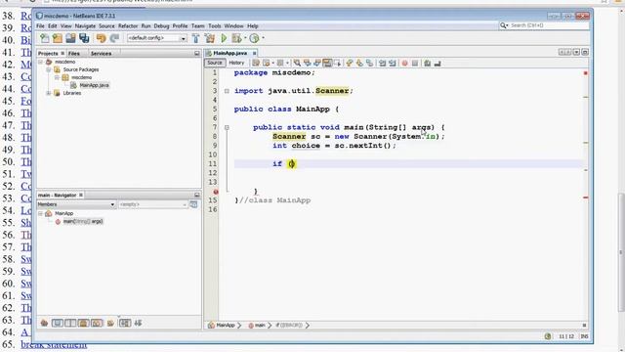Select MainApp.java in the Projects tree
625x352 pixels.
point(94,85)
